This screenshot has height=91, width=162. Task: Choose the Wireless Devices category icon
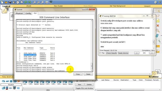coord(15,81)
